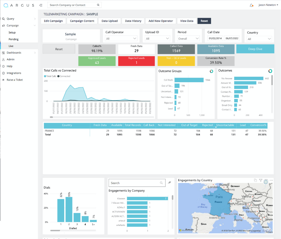Click the Outcome Groups donut chart icon
This screenshot has width=281, height=239.
212,71
